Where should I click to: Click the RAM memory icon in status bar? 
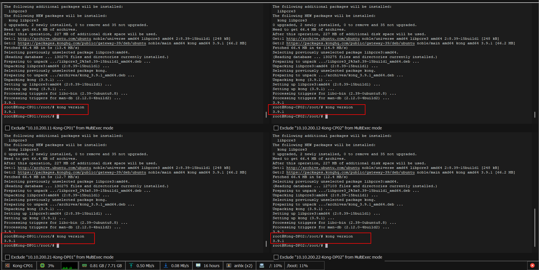pyautogui.click(x=84, y=266)
